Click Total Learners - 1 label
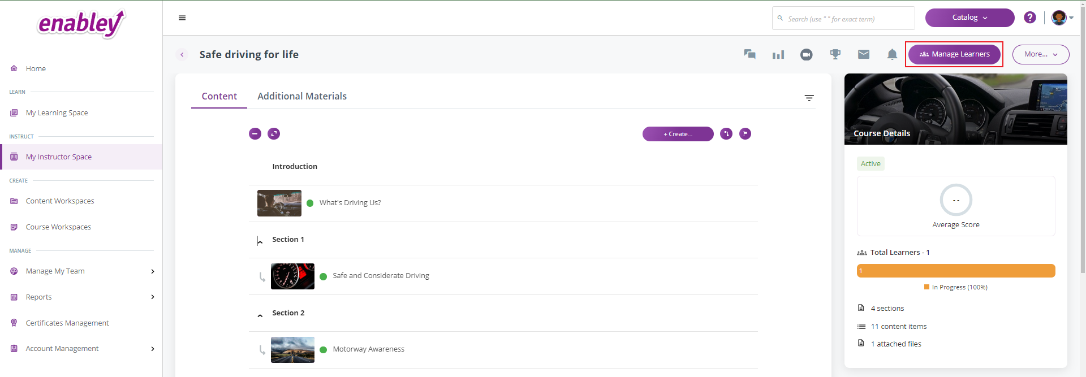Screen dimensions: 1086x377 pos(900,253)
